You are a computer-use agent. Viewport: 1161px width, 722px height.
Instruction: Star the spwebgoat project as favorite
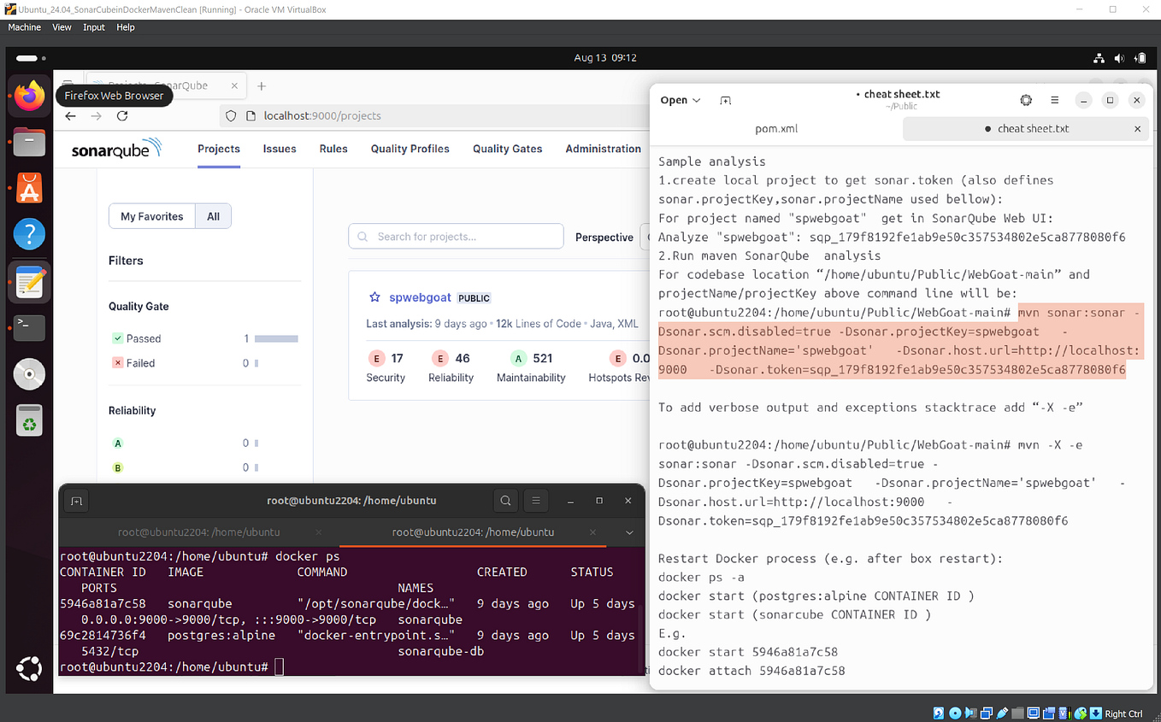tap(374, 296)
